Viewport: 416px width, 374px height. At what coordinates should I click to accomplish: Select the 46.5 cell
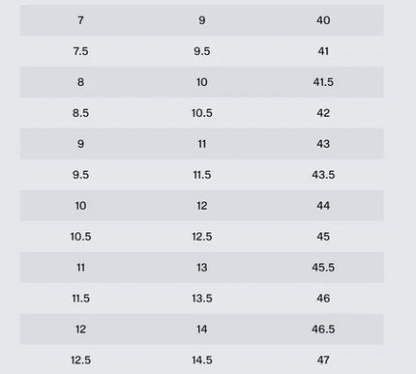pos(323,330)
